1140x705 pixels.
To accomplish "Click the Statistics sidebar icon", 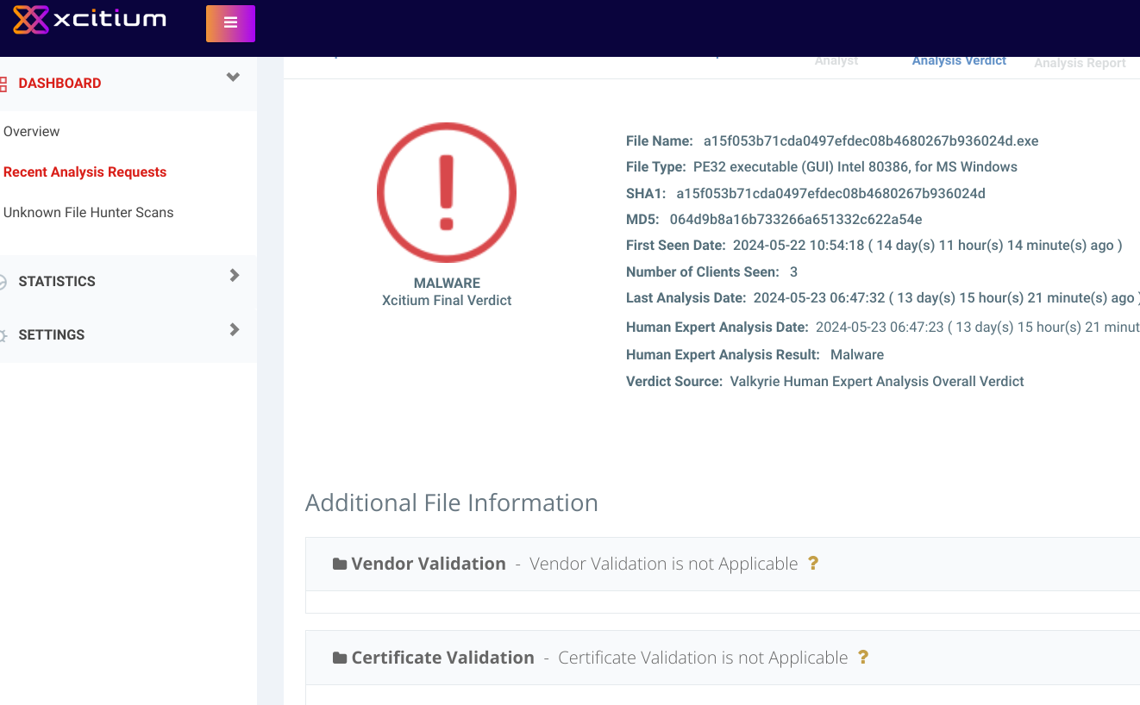I will [3, 282].
